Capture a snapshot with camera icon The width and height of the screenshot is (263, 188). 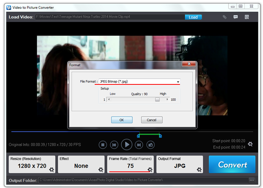150,145
